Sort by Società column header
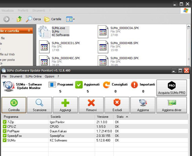 [71, 117]
